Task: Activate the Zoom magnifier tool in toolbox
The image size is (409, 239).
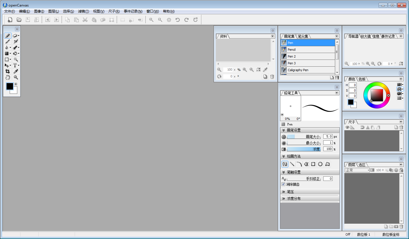Action: [x=16, y=77]
